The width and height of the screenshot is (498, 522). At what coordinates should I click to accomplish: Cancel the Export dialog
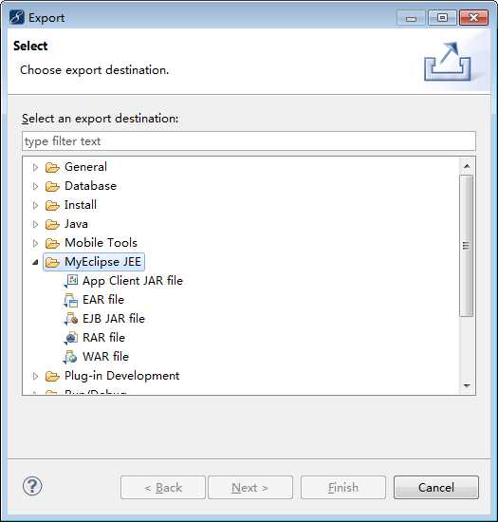[x=436, y=488]
